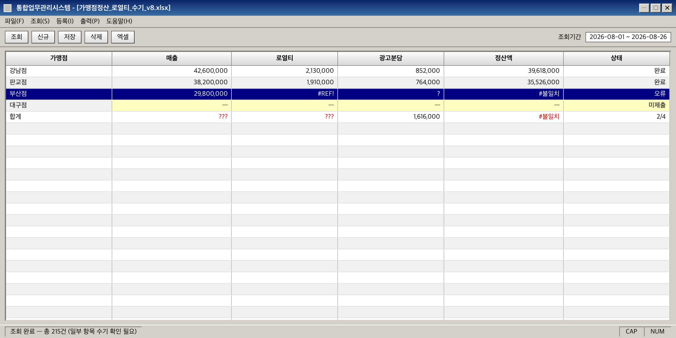Click 부산점 상태 cell 오류
676x338 pixels.
point(617,94)
